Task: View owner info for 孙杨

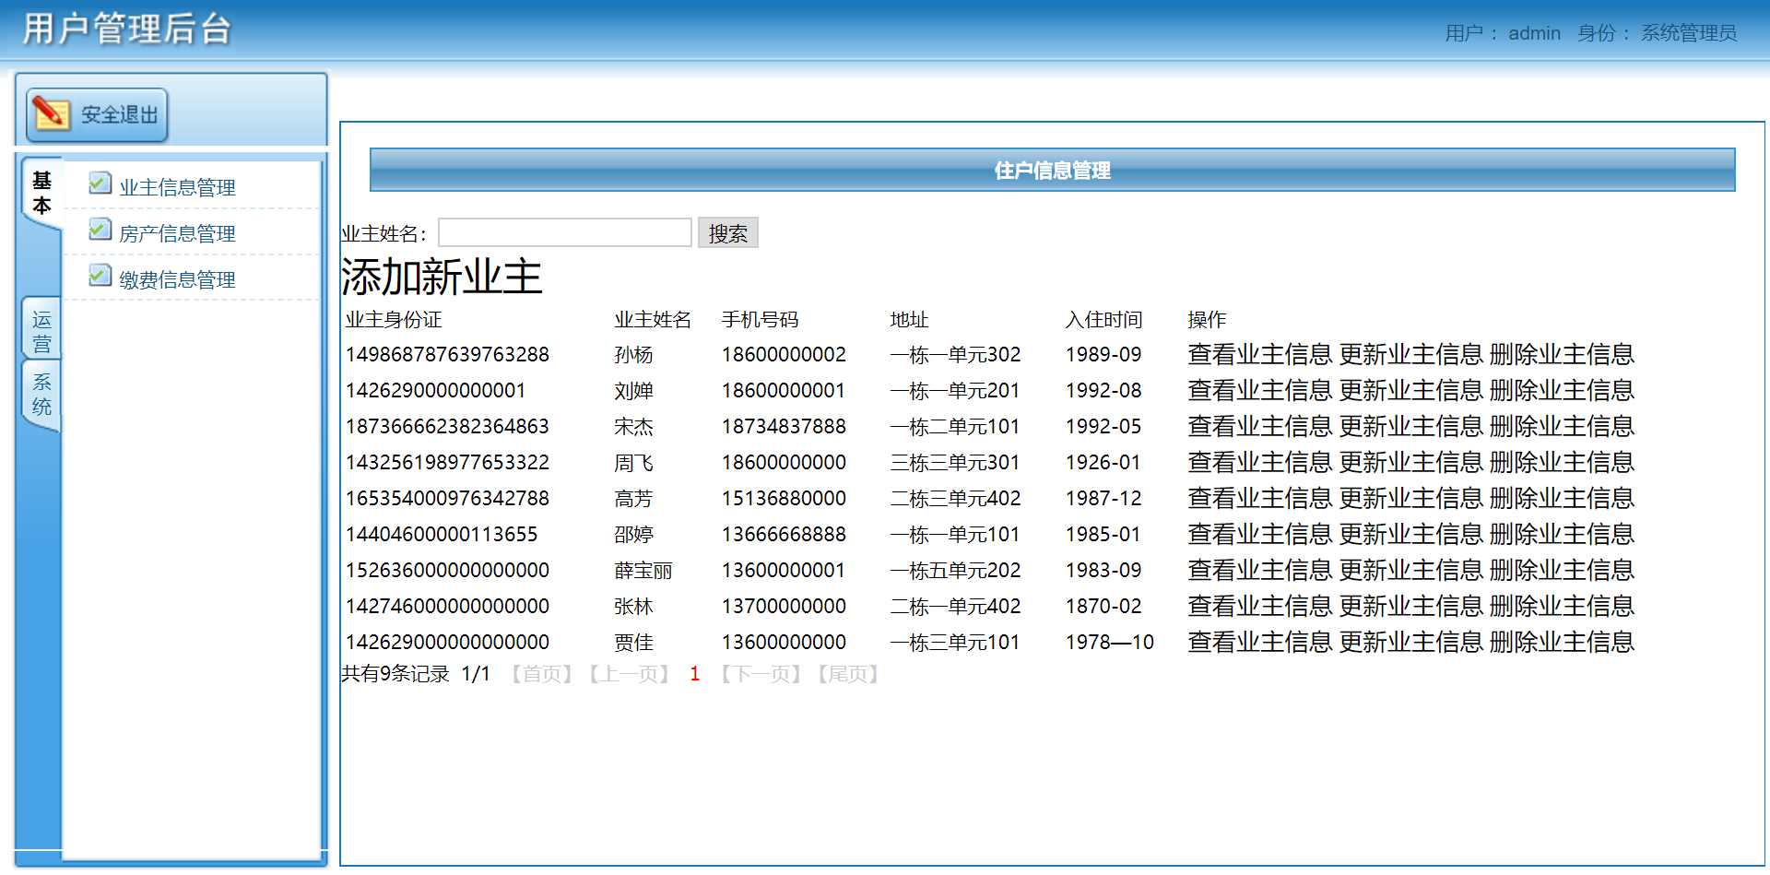Action: tap(1259, 354)
